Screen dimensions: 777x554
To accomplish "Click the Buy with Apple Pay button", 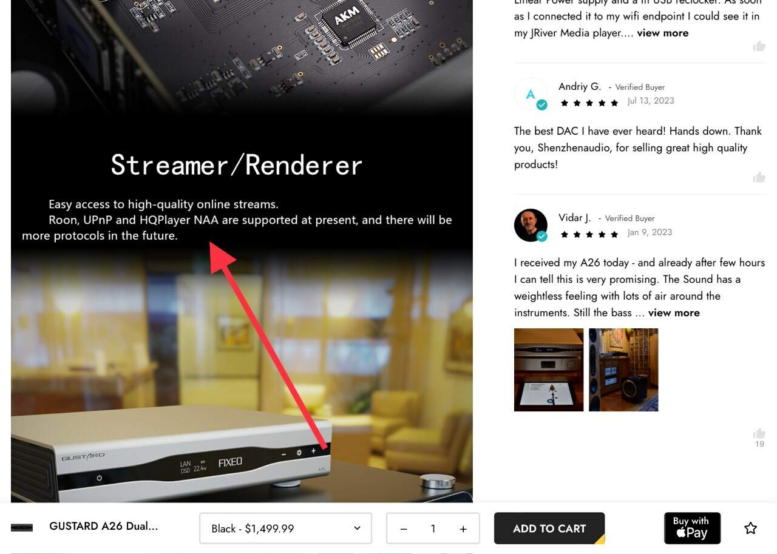I will (692, 528).
